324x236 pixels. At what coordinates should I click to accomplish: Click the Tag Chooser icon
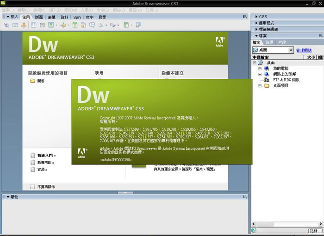[138, 25]
